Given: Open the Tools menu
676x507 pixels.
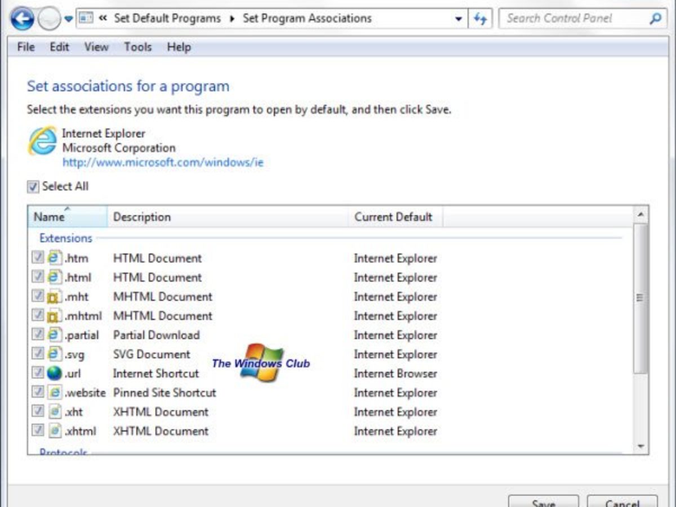Looking at the screenshot, I should point(137,47).
